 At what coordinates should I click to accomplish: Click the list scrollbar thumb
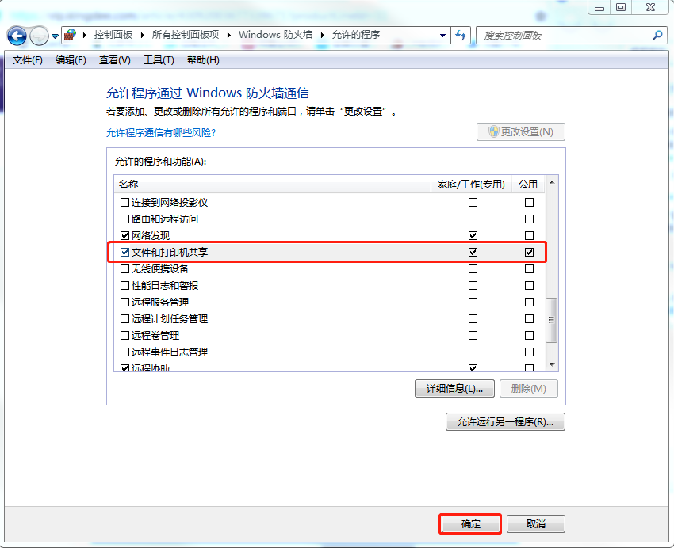coord(552,320)
